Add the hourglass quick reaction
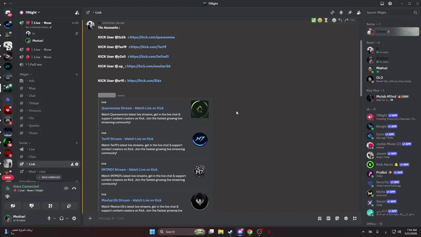Screen dimensions: 421x237 pos(326,20)
